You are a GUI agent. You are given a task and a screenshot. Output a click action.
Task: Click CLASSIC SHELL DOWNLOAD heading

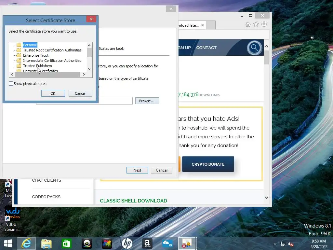pos(133,201)
